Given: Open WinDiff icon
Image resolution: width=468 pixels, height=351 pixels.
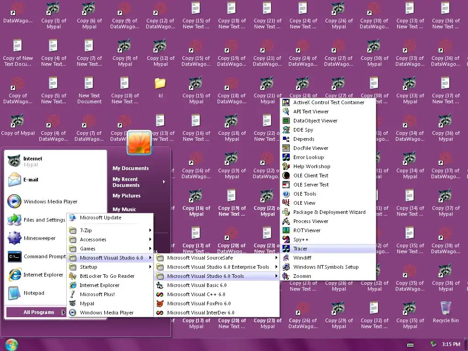Looking at the screenshot, I should (x=286, y=258).
